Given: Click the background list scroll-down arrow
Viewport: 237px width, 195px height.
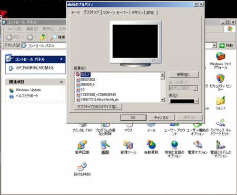Looking at the screenshot, I should pos(163,100).
